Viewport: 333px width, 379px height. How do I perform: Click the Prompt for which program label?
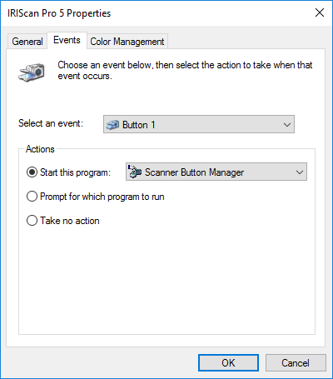102,197
